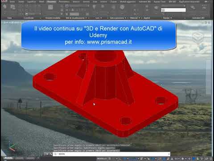Click the white field in Render panel
The height and width of the screenshot is (161, 214).
coord(173,10)
